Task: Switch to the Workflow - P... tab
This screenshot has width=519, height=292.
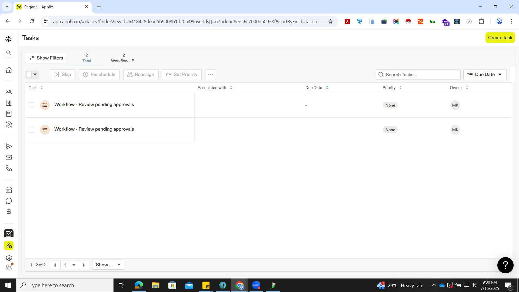Action: 124,58
